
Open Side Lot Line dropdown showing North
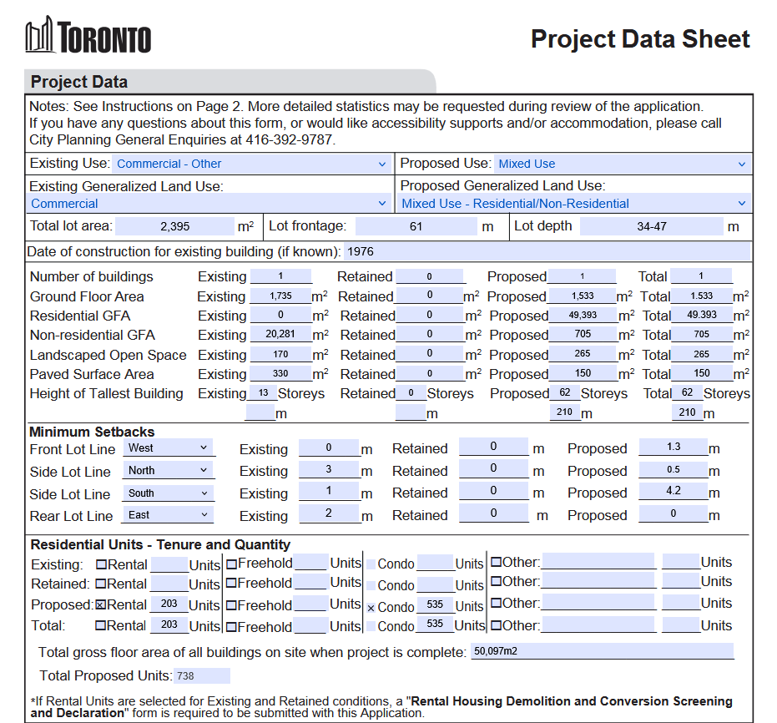169,470
